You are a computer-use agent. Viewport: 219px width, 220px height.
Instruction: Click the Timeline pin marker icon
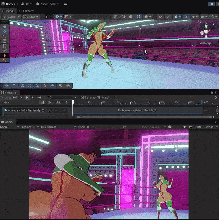tap(67, 102)
